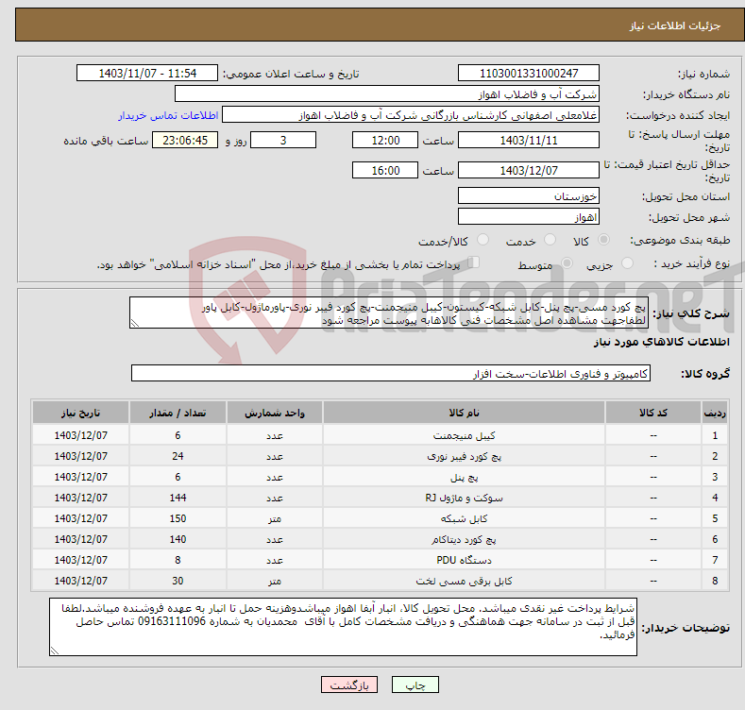
Task: Click the section heading اطلاعات کالاهای مورد نیاز
Action: pos(661,342)
